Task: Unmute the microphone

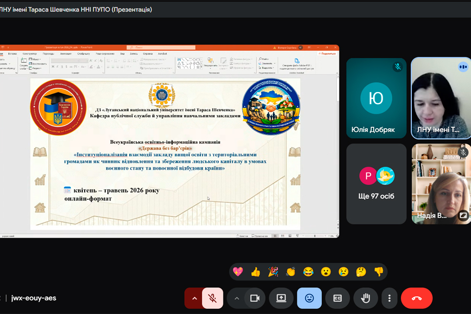Action: [212, 298]
